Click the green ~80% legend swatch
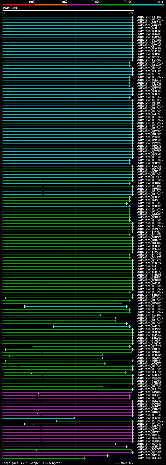 point(115,5)
